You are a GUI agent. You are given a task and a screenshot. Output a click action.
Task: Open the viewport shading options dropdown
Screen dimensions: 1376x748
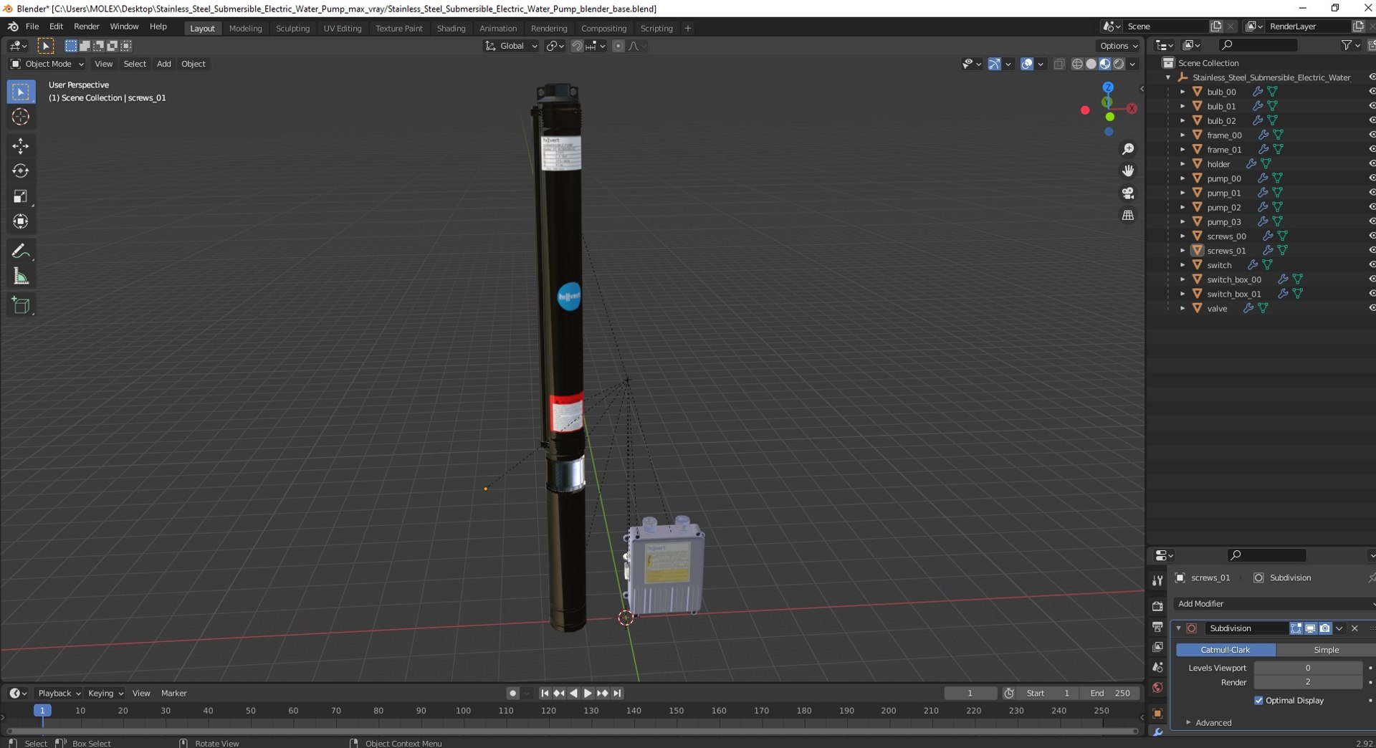[x=1133, y=64]
